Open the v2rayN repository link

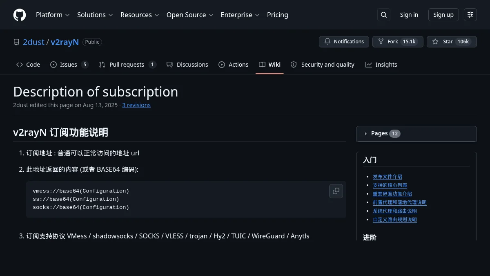pos(65,42)
